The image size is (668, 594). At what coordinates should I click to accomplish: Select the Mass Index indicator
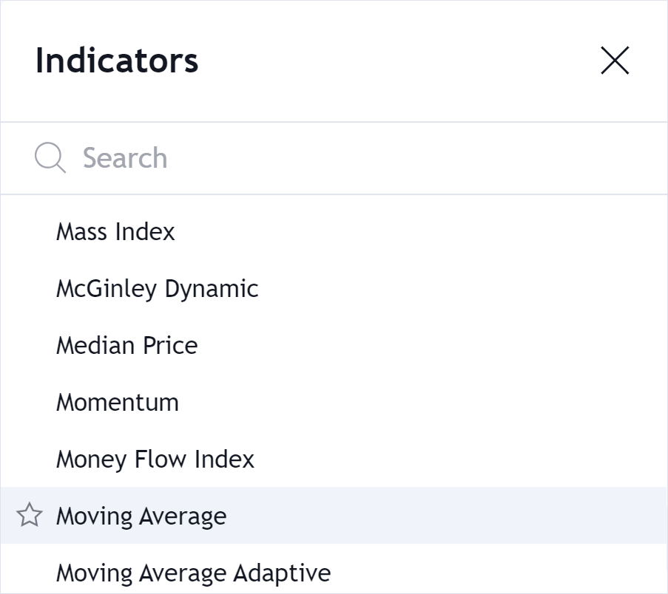coord(115,231)
